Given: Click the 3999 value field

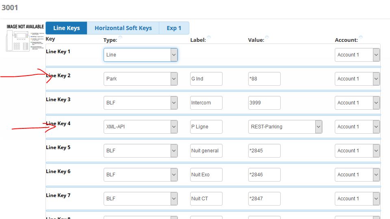Looking at the screenshot, I should 264,103.
